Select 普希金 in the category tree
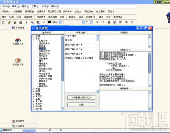The width and height of the screenshot is (170, 133). pyautogui.click(x=42, y=84)
